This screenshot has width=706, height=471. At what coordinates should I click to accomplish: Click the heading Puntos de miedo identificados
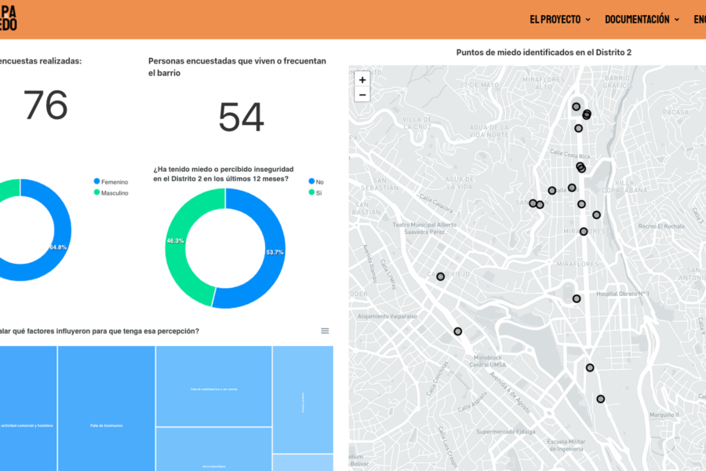544,53
